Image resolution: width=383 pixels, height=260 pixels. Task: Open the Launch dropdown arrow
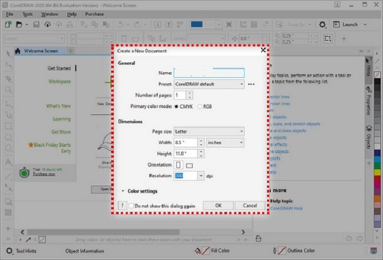tap(365, 25)
